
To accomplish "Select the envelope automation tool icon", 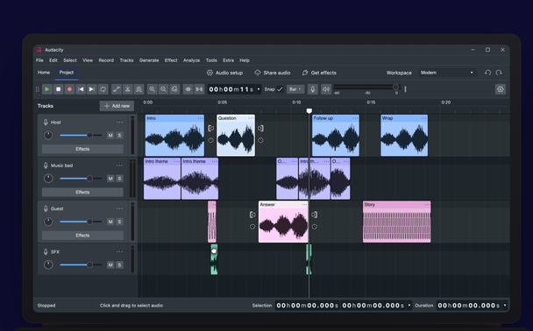I will [117, 89].
